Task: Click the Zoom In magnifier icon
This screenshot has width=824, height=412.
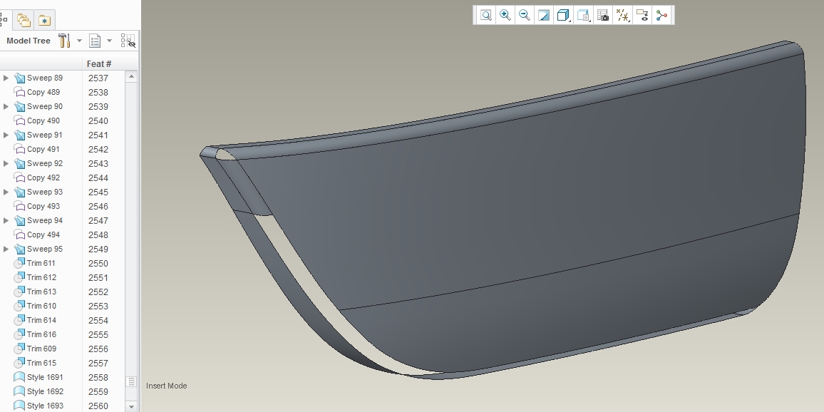Action: point(505,15)
